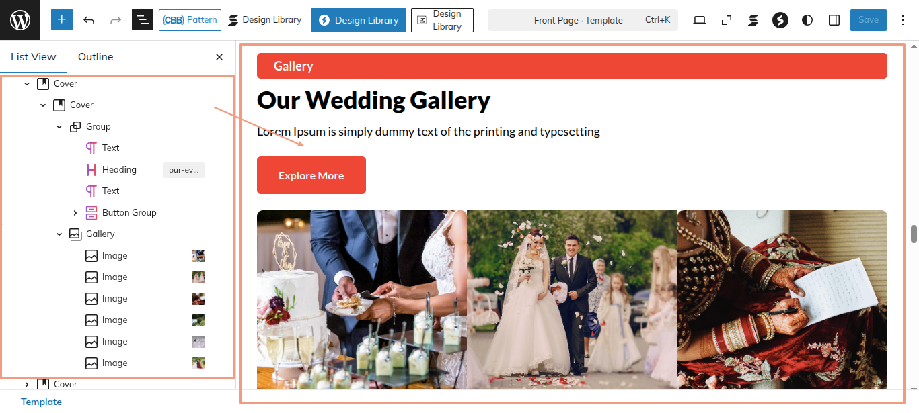Click the canvas vertical scrollbar handle
Image resolution: width=919 pixels, height=413 pixels.
click(914, 234)
